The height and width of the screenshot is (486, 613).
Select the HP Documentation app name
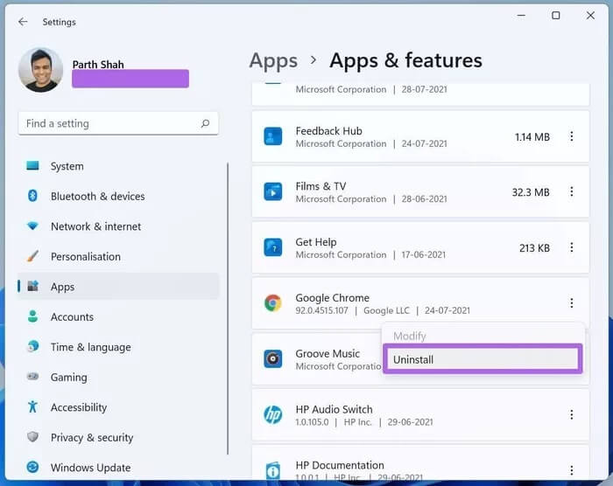(x=340, y=465)
